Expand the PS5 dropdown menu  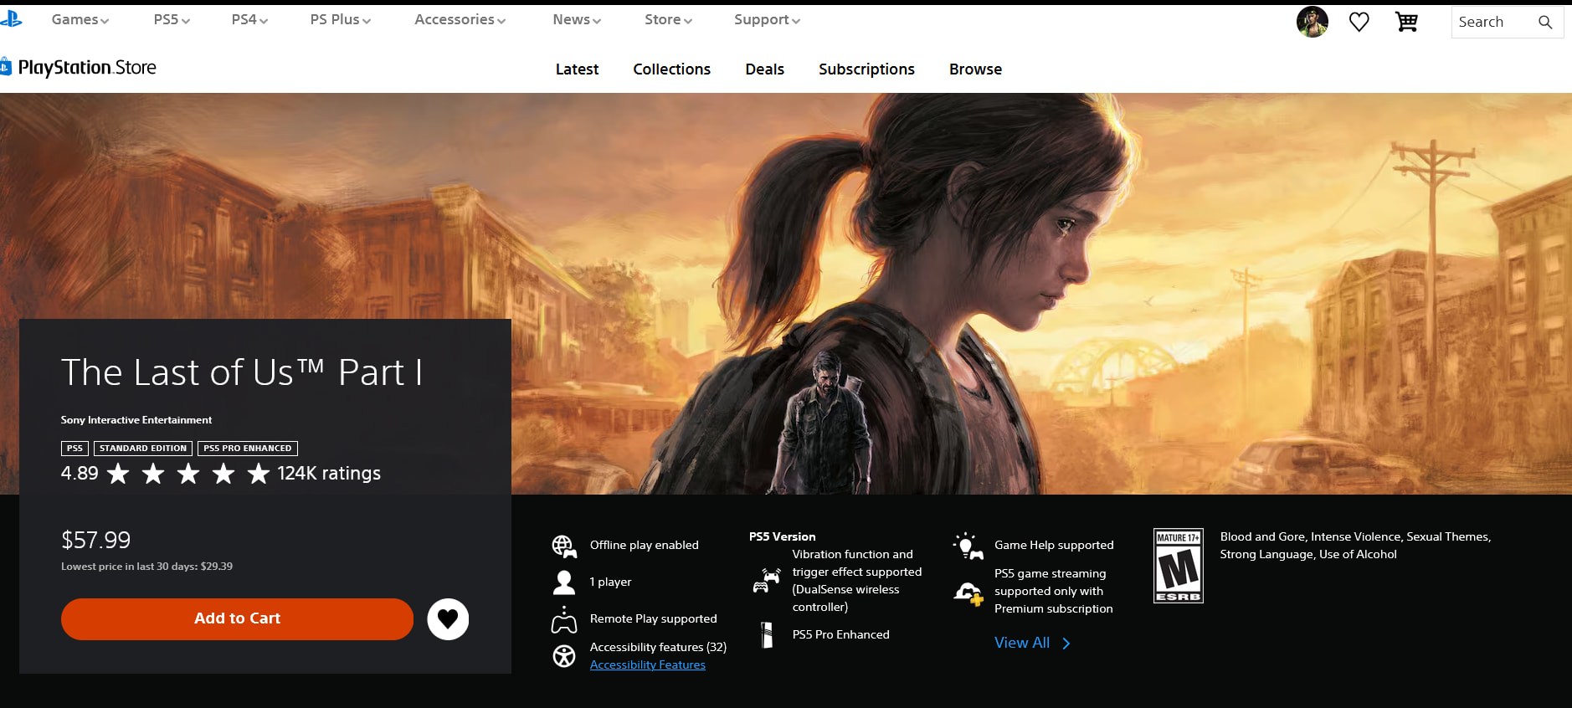(x=172, y=19)
